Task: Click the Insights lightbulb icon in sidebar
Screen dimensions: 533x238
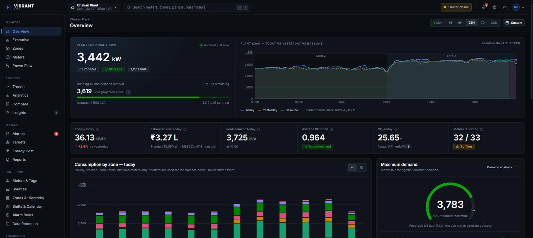Action: (7, 113)
